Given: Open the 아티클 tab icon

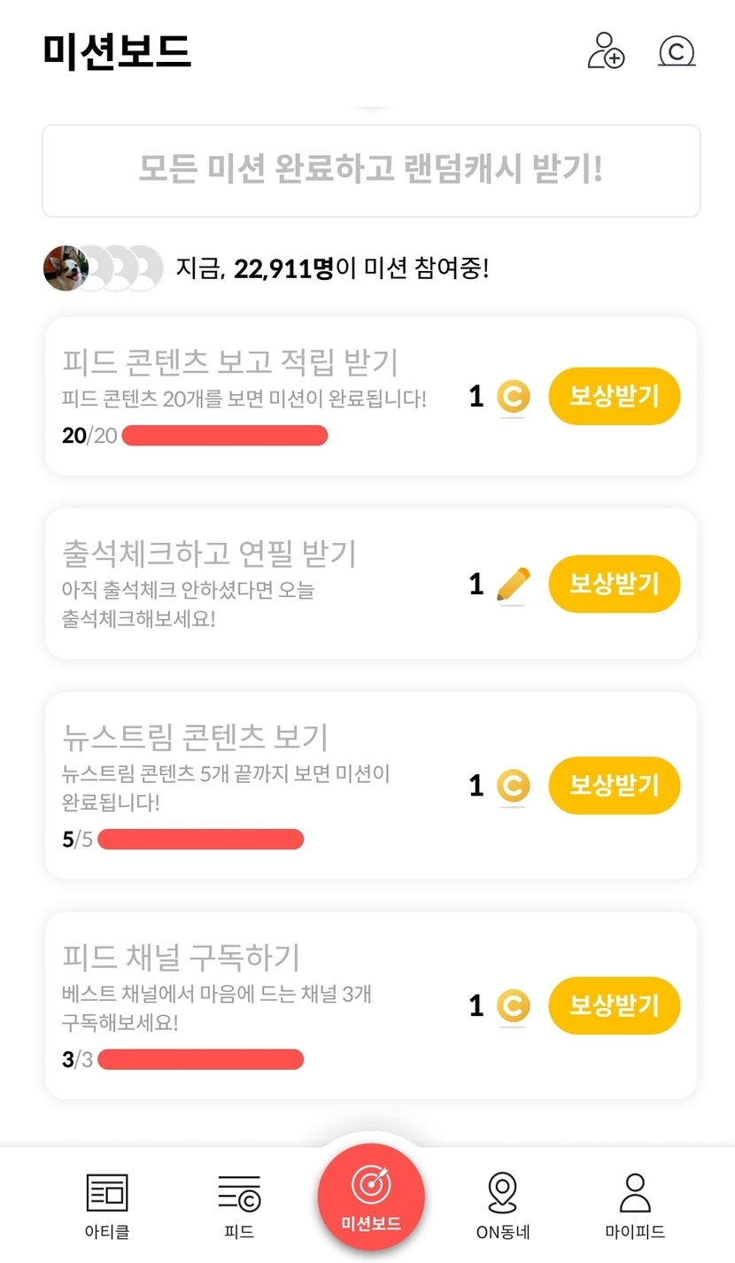Looking at the screenshot, I should 107,1193.
